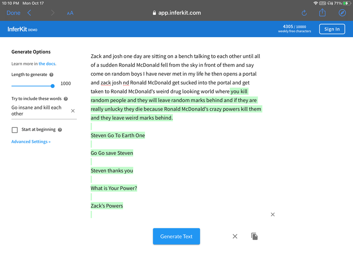The width and height of the screenshot is (353, 264).
Task: Click the length slider handle
Action: (53, 86)
